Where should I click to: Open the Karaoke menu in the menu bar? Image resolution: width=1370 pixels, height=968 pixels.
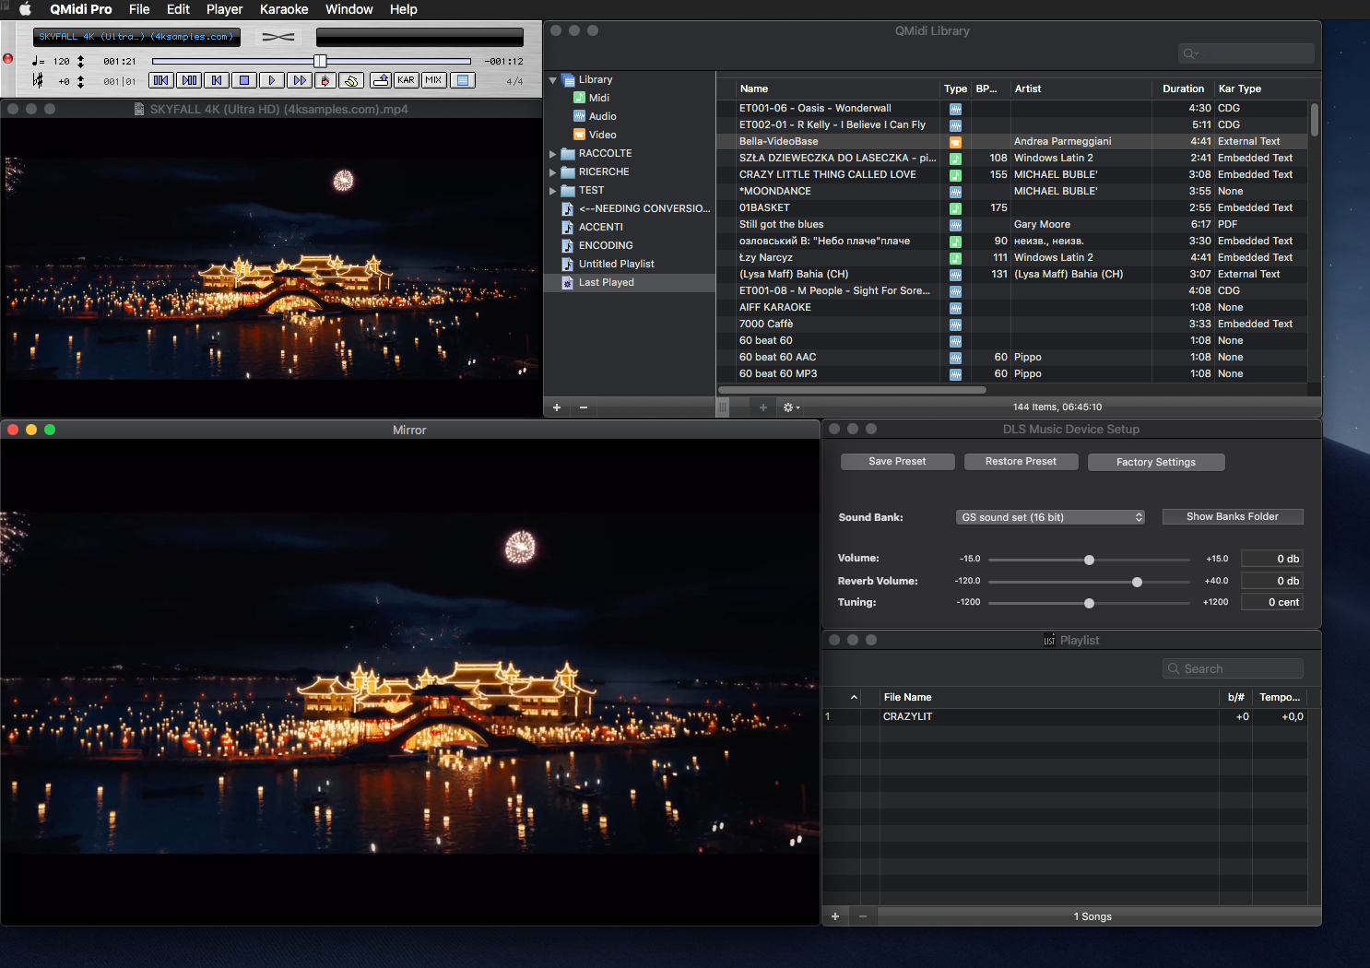click(284, 9)
